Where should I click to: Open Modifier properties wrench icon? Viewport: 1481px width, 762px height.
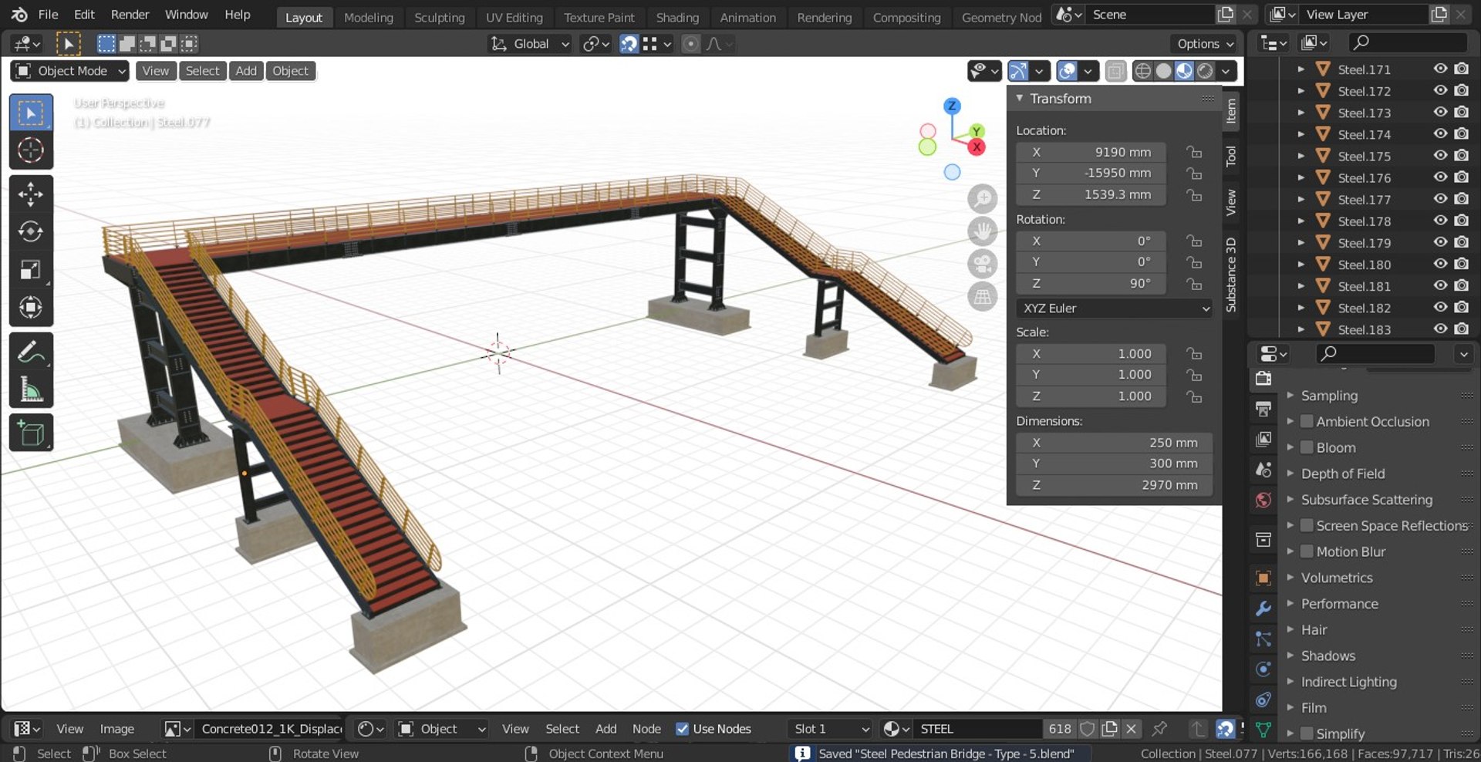(x=1263, y=609)
